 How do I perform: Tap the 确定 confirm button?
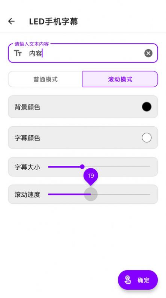[138, 280]
